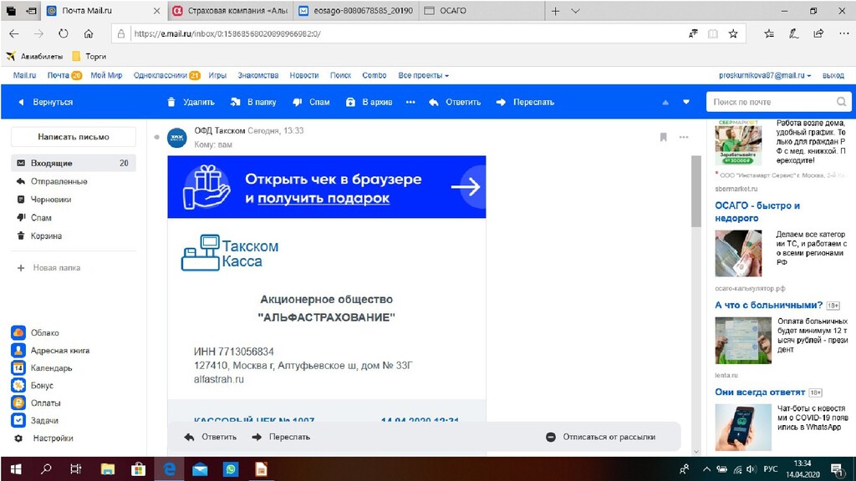The width and height of the screenshot is (856, 481).
Task: Open the Новости portal link
Action: (x=304, y=75)
